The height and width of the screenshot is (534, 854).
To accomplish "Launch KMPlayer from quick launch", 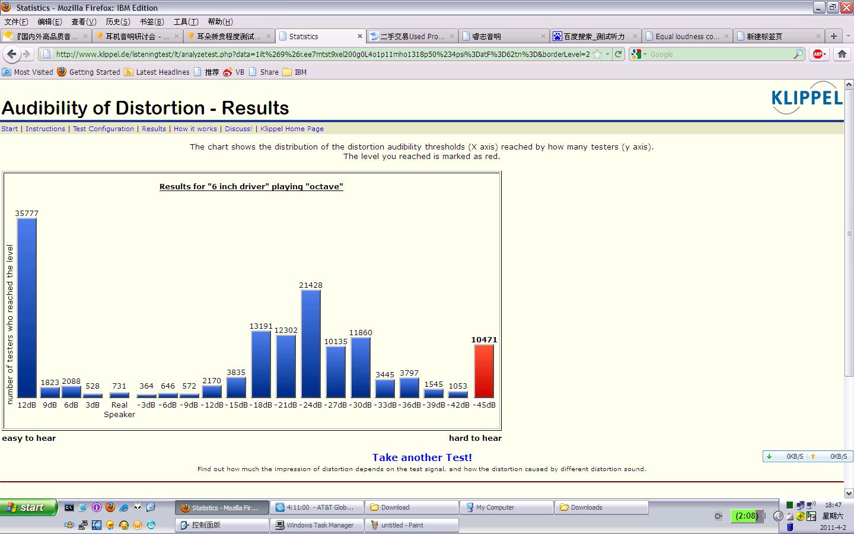I will point(96,525).
